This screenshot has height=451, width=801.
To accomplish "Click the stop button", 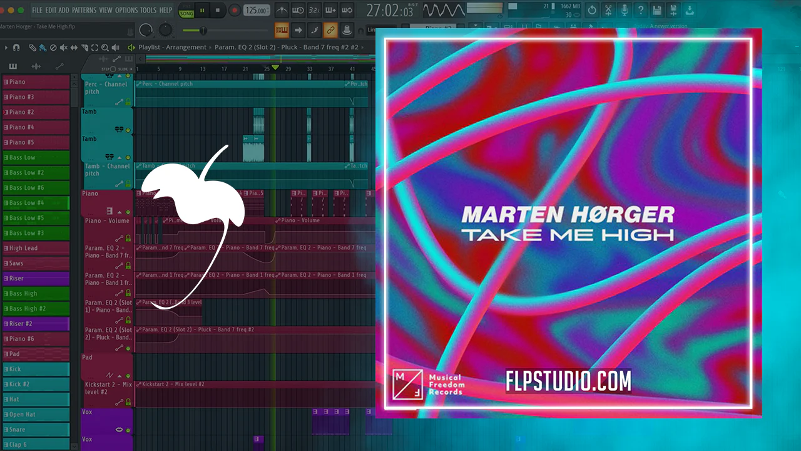I will pos(218,10).
